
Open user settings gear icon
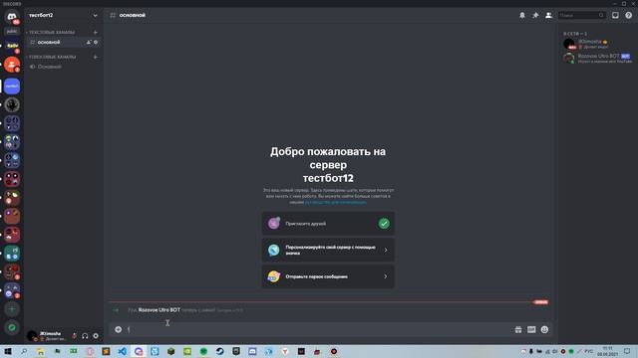(x=96, y=336)
